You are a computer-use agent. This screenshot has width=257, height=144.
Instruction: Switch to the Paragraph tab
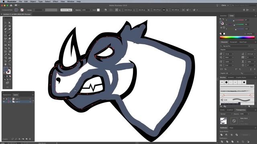[234, 42]
